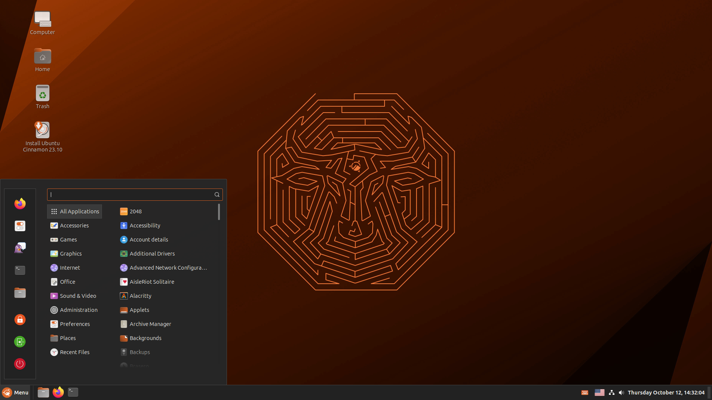Open the clock showing Thursday October 12
The height and width of the screenshot is (400, 712).
pyautogui.click(x=666, y=393)
